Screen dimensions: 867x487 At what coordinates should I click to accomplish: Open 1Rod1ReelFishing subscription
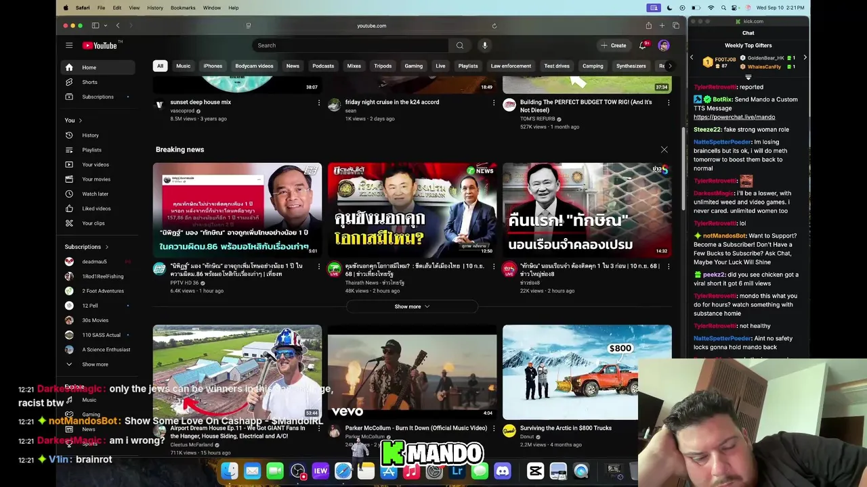pyautogui.click(x=103, y=277)
